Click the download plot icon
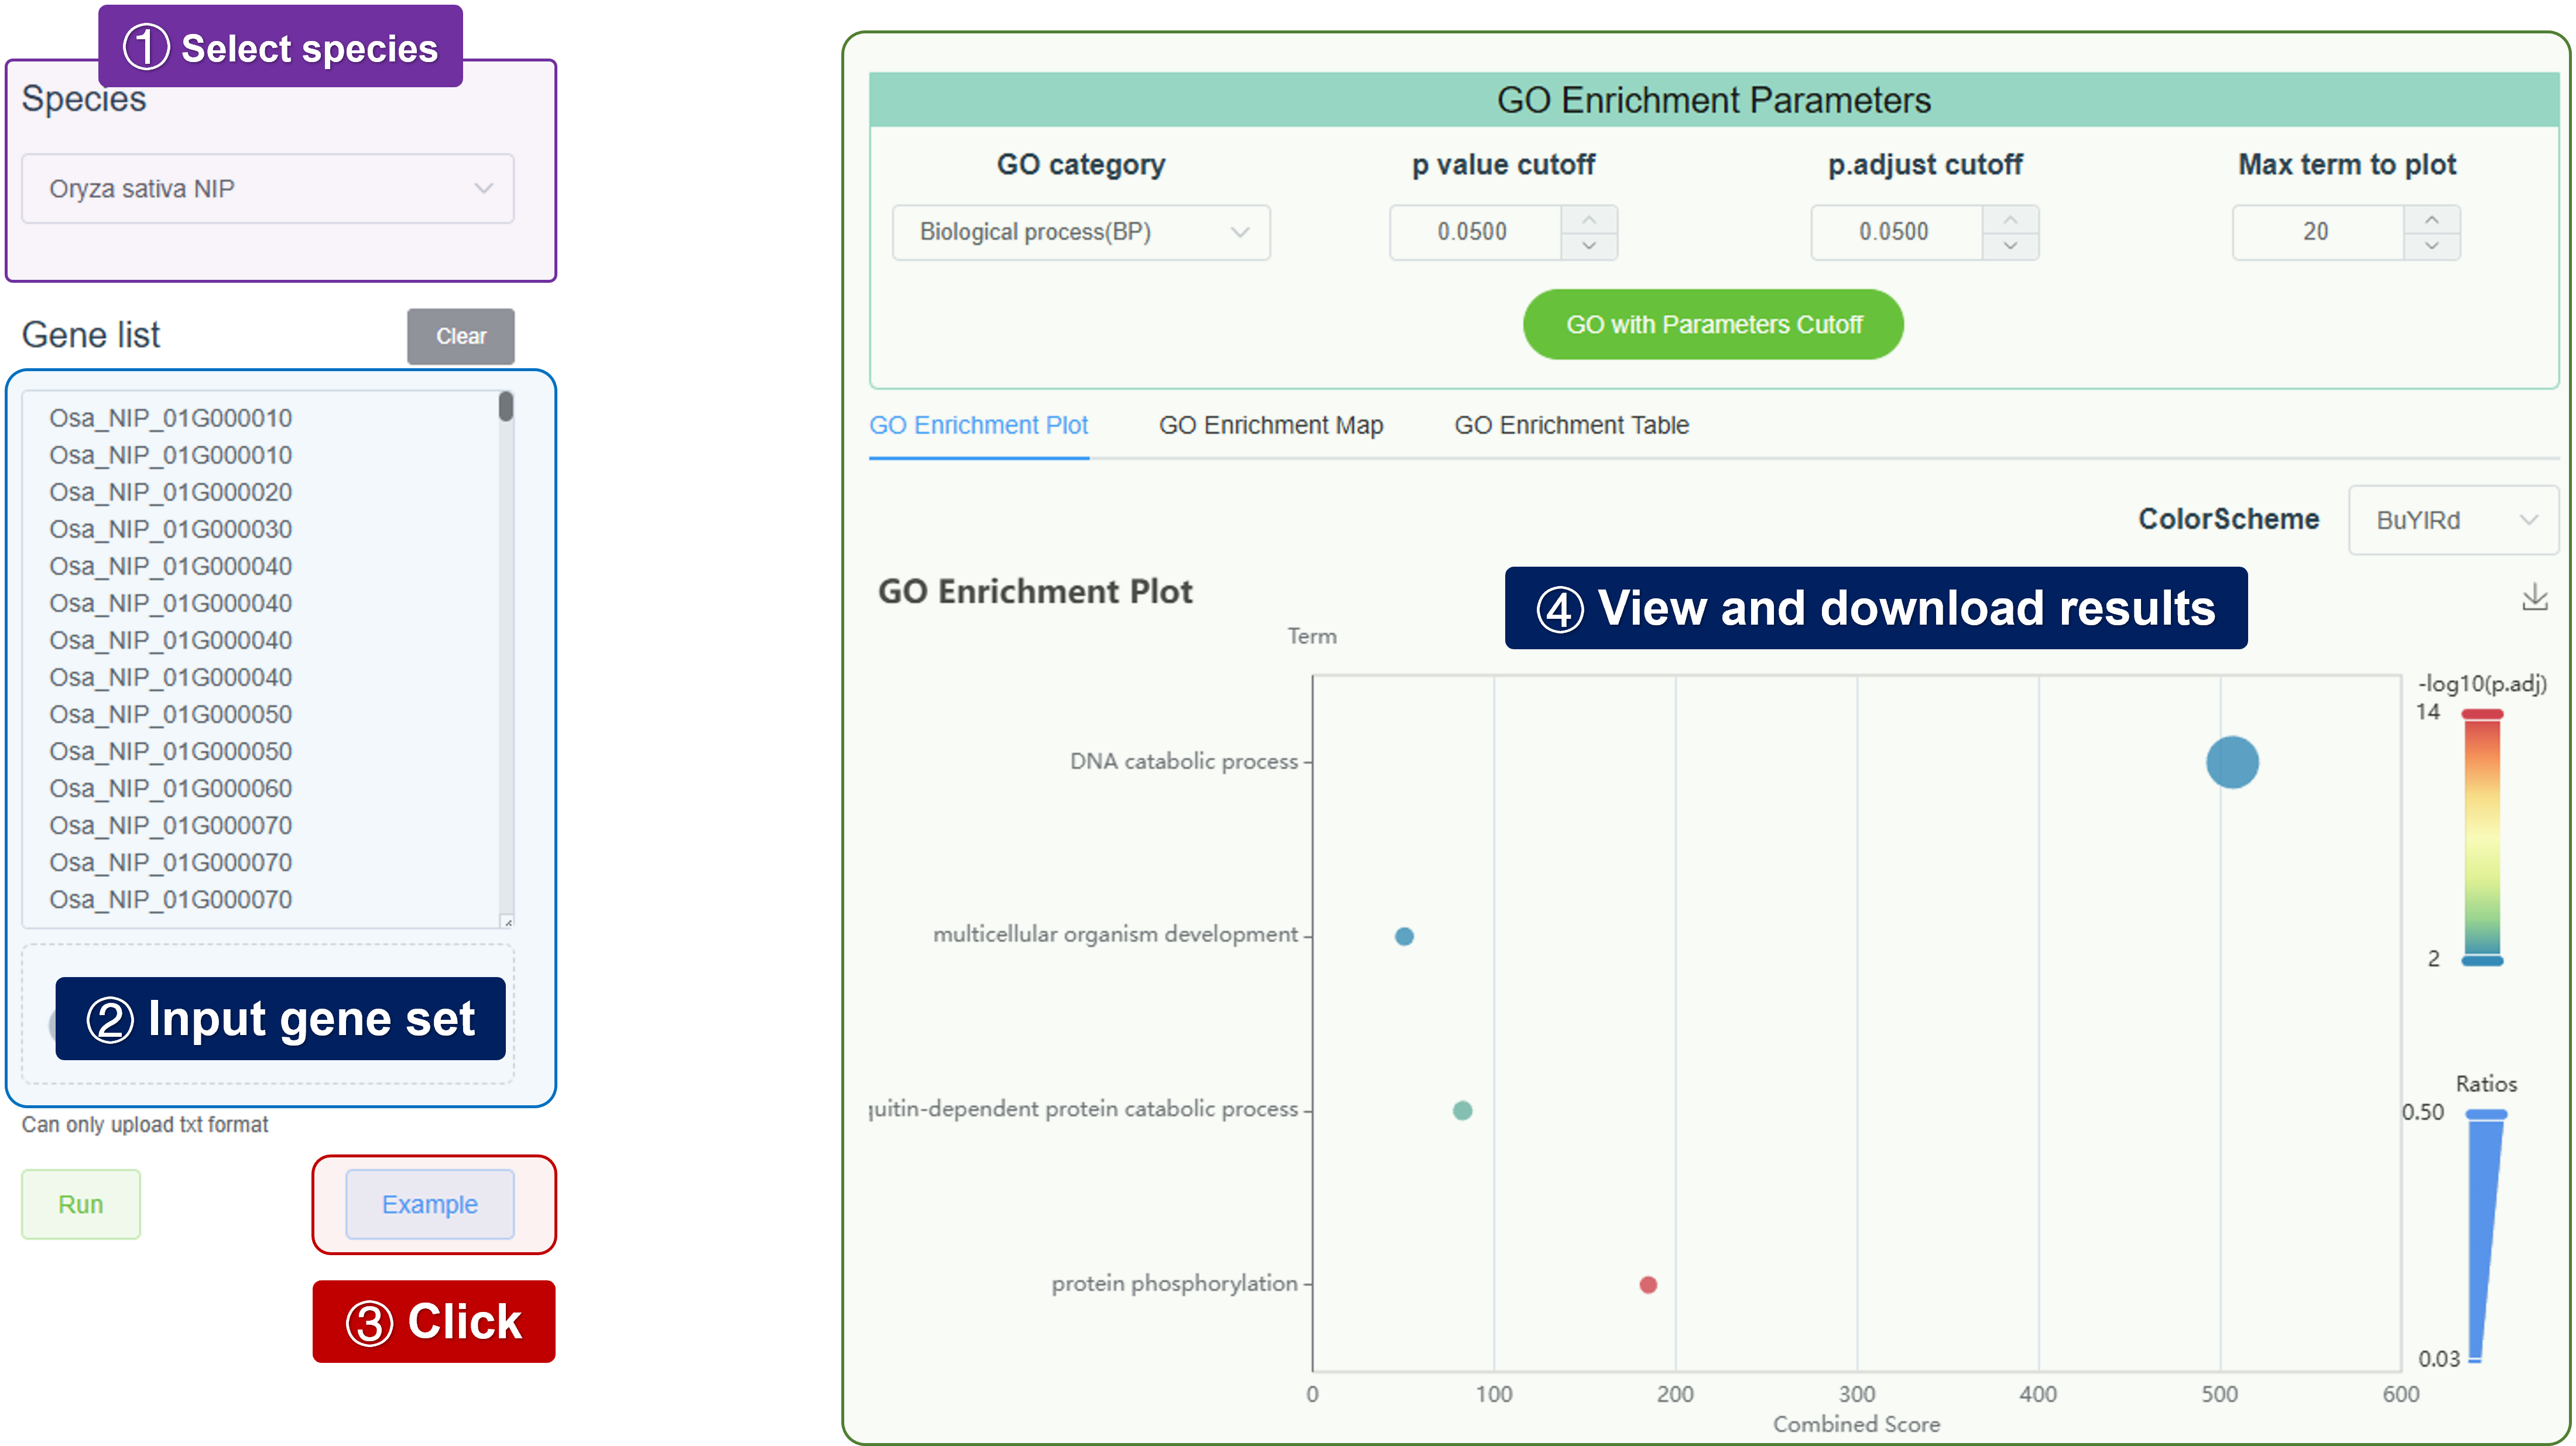Image resolution: width=2576 pixels, height=1446 pixels. (2534, 598)
